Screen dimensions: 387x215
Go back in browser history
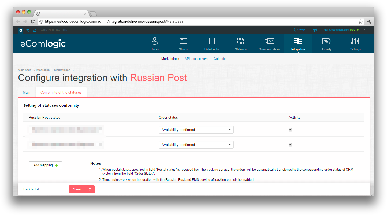click(18, 21)
